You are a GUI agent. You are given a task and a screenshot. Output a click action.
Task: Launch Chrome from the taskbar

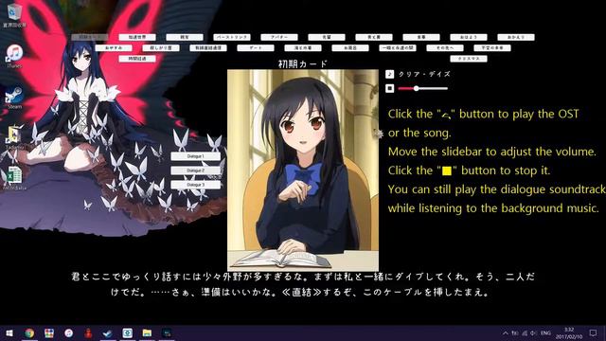[29, 332]
